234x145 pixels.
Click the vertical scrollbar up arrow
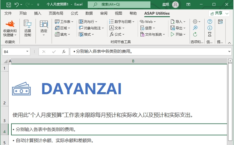click(x=230, y=61)
